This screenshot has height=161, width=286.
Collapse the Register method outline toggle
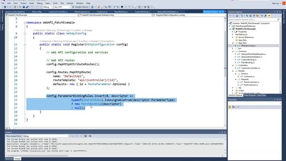tap(25, 45)
